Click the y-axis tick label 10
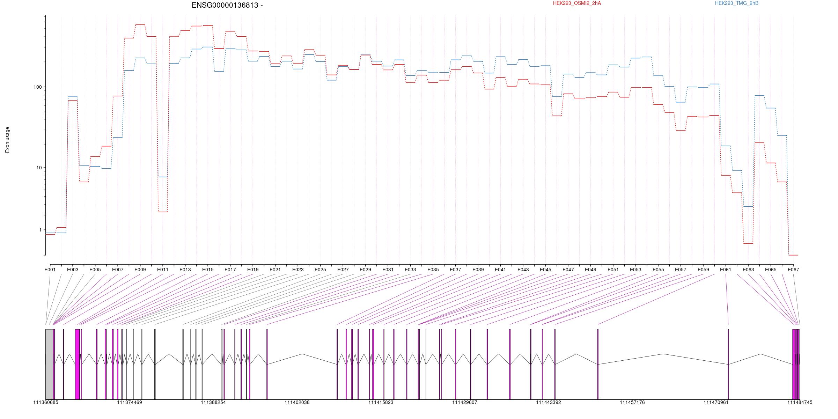Screen dimensions: 838x419 (39, 168)
